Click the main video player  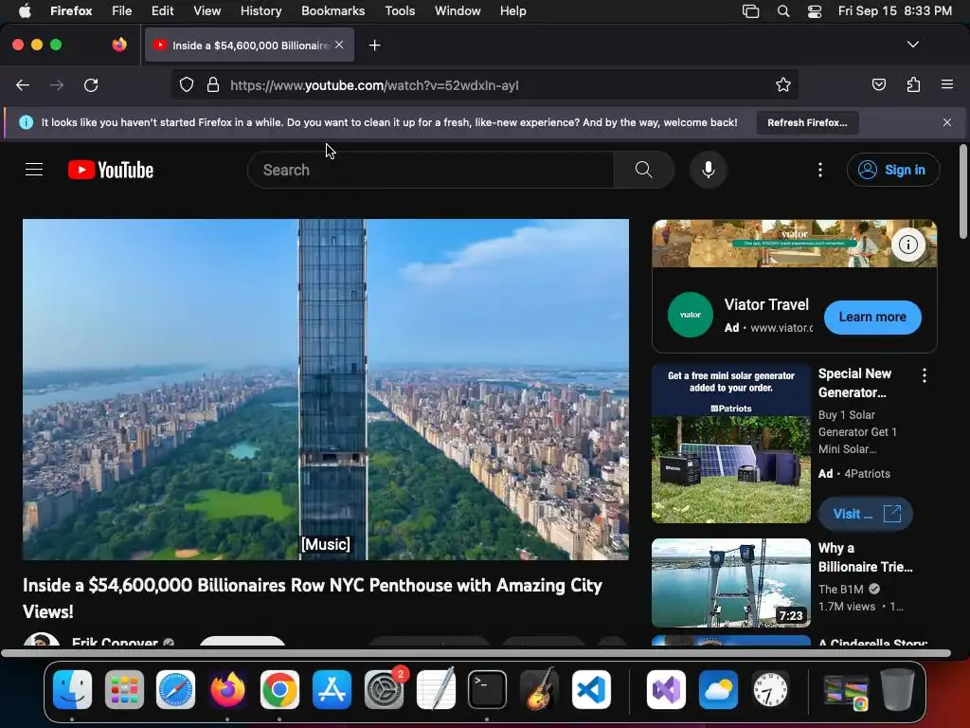pos(326,390)
